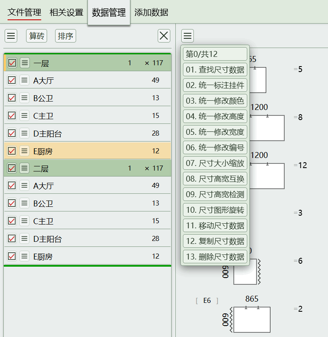
Task: Uncheck last E厨房 checkbox
Action: (12, 256)
